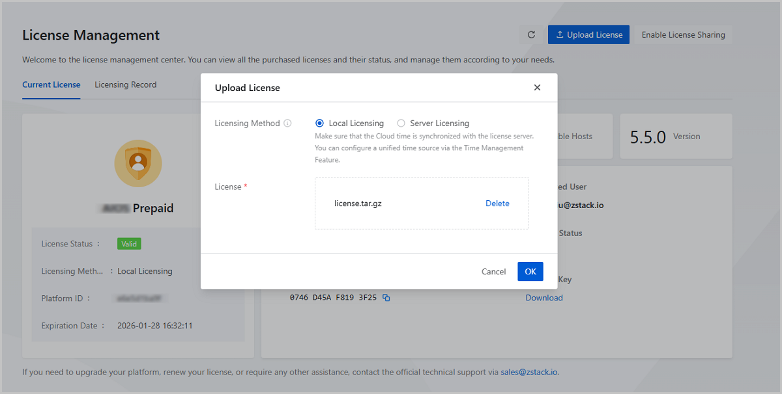Image resolution: width=782 pixels, height=394 pixels.
Task: Choose the Server Licensing radio option
Action: (401, 124)
